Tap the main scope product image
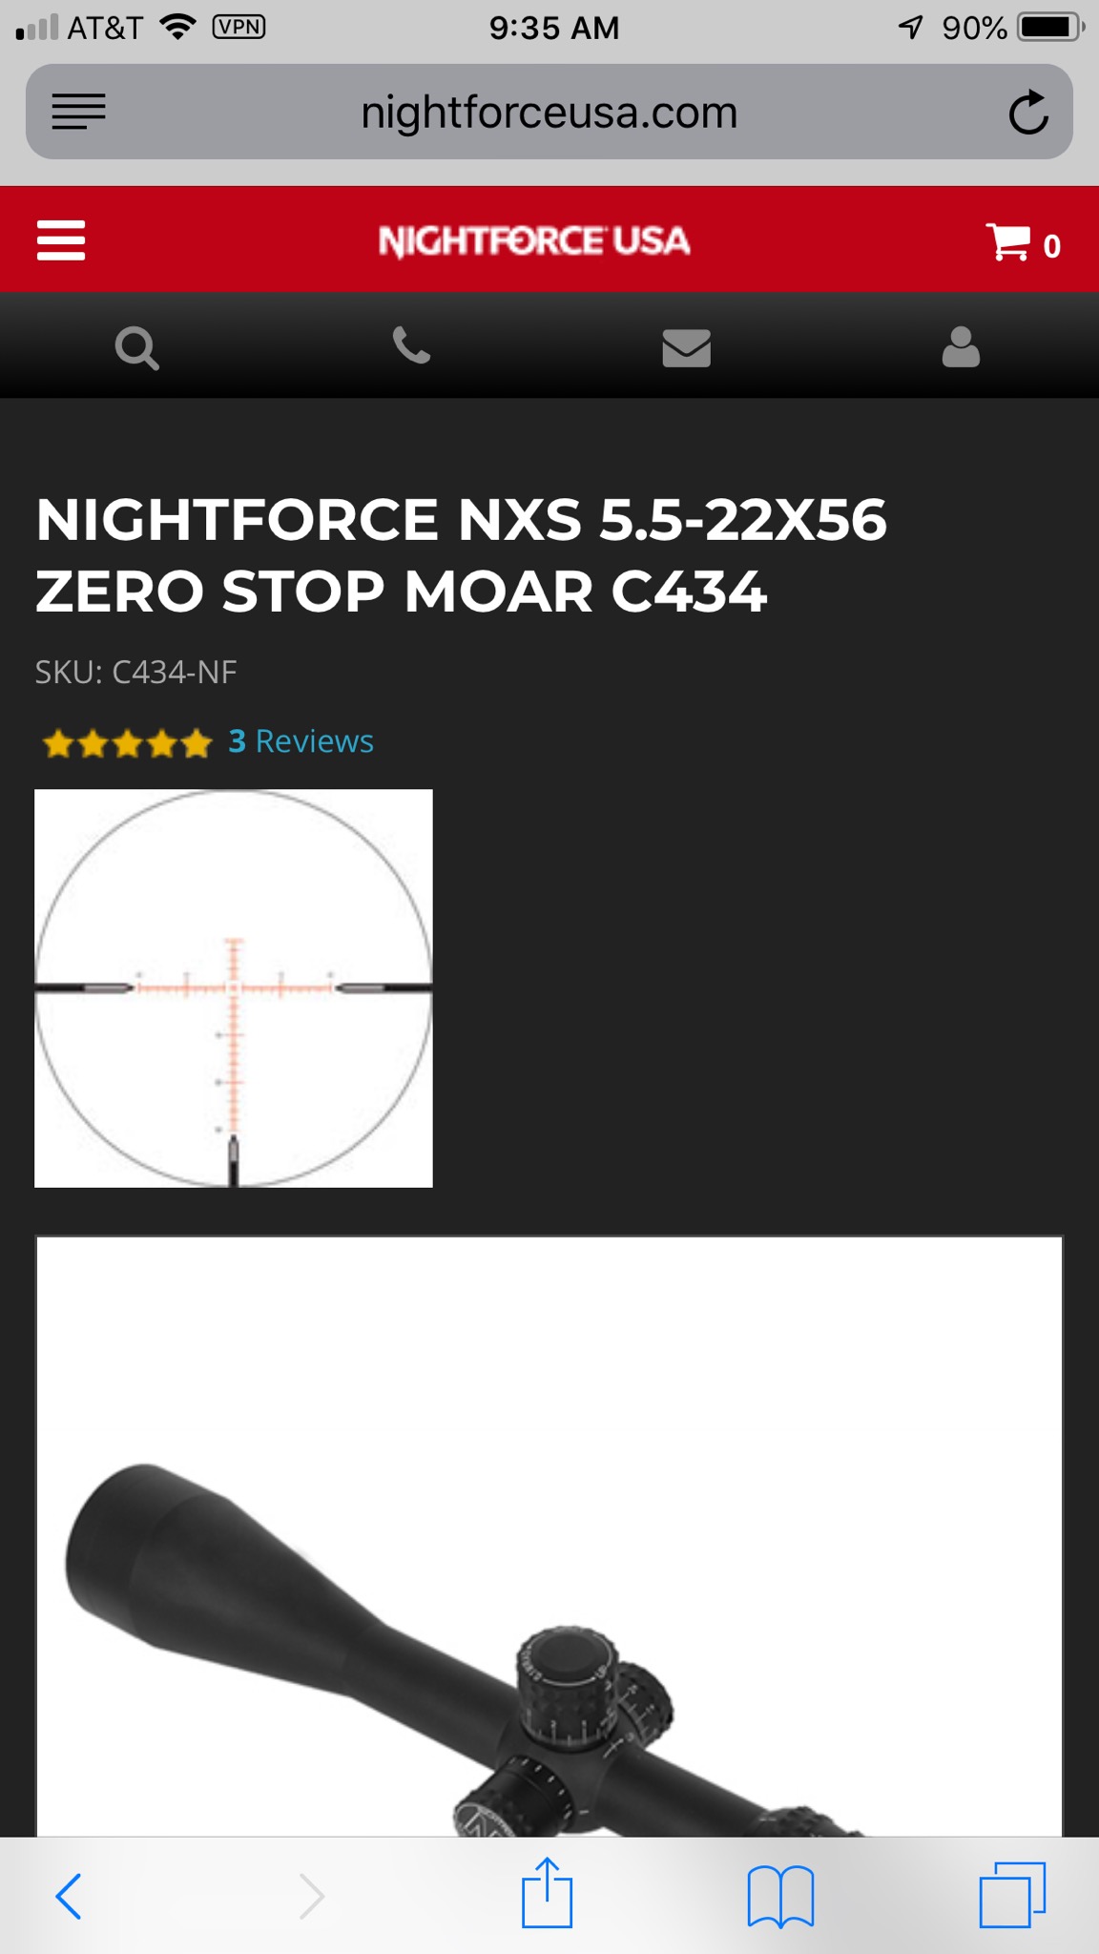 tap(549, 1536)
